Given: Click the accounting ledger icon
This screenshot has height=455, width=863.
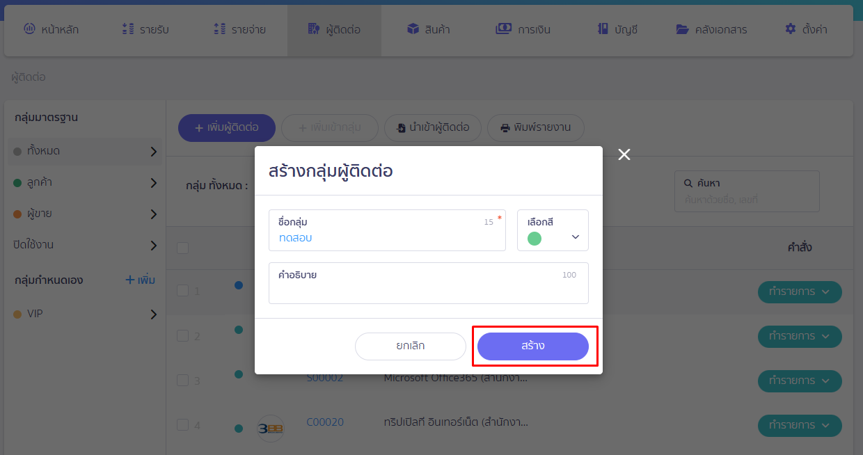Looking at the screenshot, I should point(603,29).
